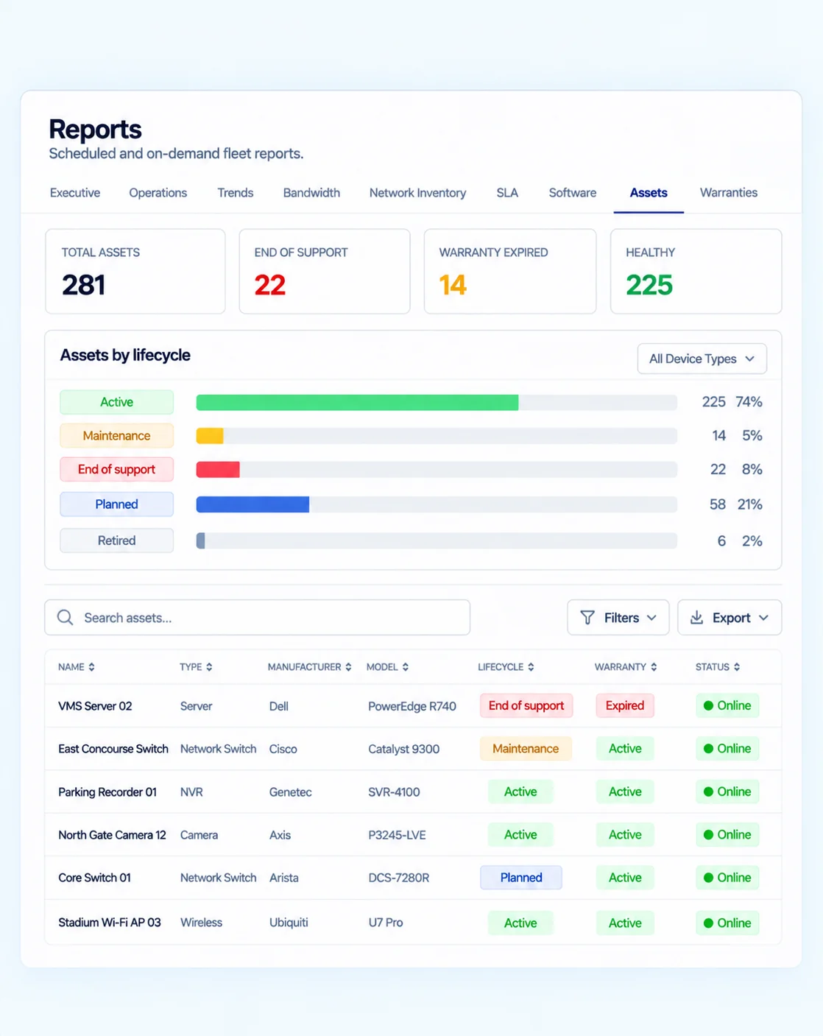The image size is (823, 1036).
Task: Click the Warranty Expired 14 card
Action: pos(510,272)
